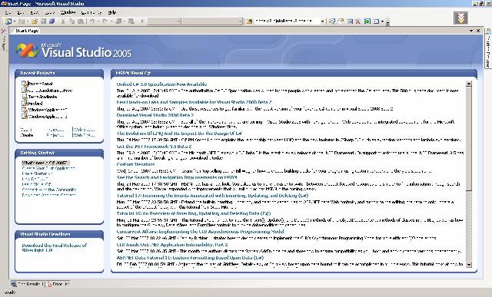Click the Copy toolbar icon
The height and width of the screenshot is (297, 492).
pos(71,21)
